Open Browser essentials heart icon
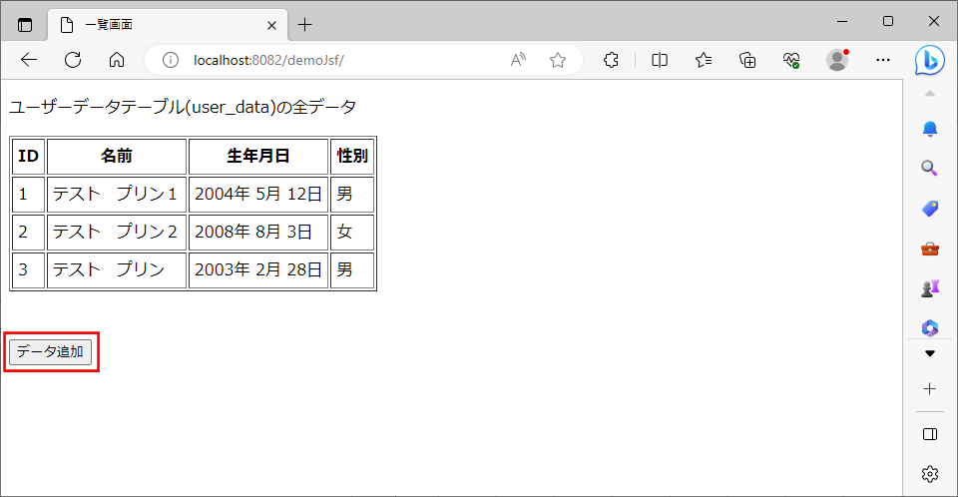 tap(792, 60)
